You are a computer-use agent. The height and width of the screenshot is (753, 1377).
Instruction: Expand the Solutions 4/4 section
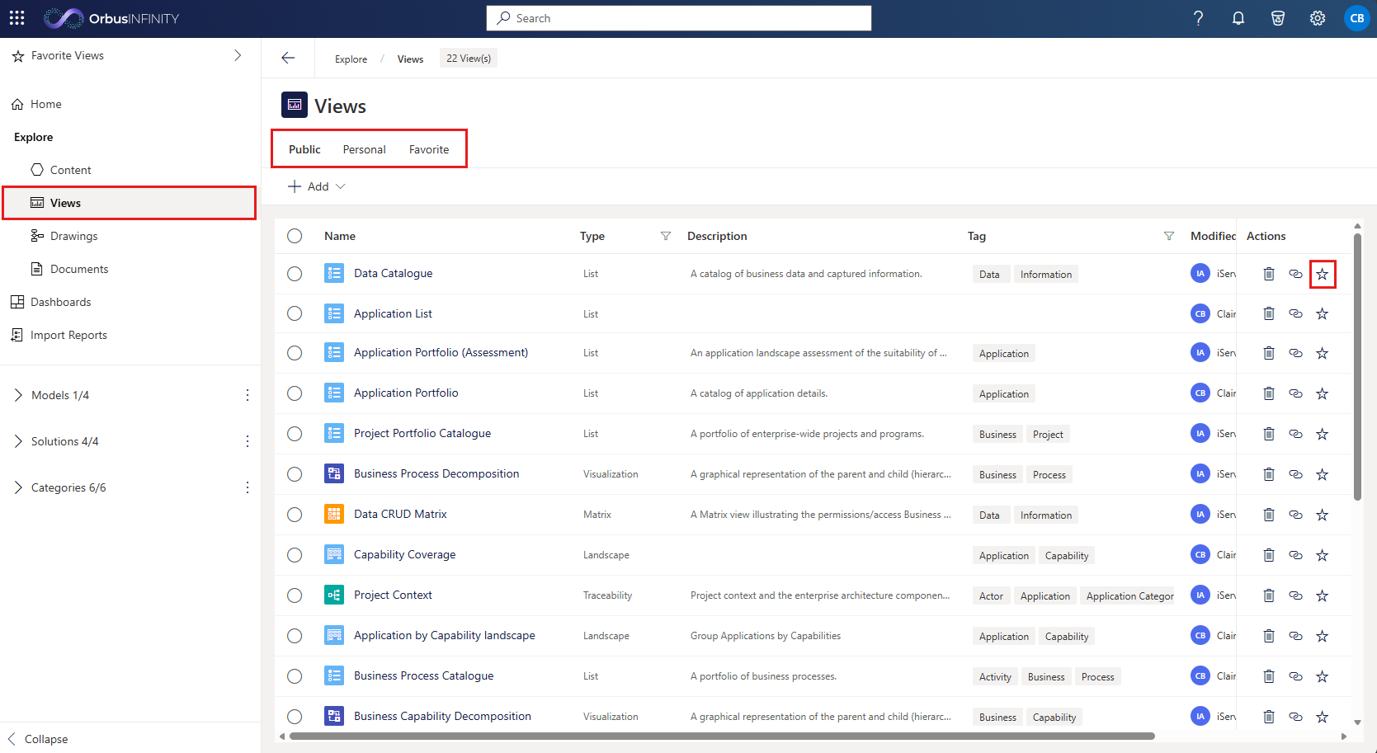18,441
